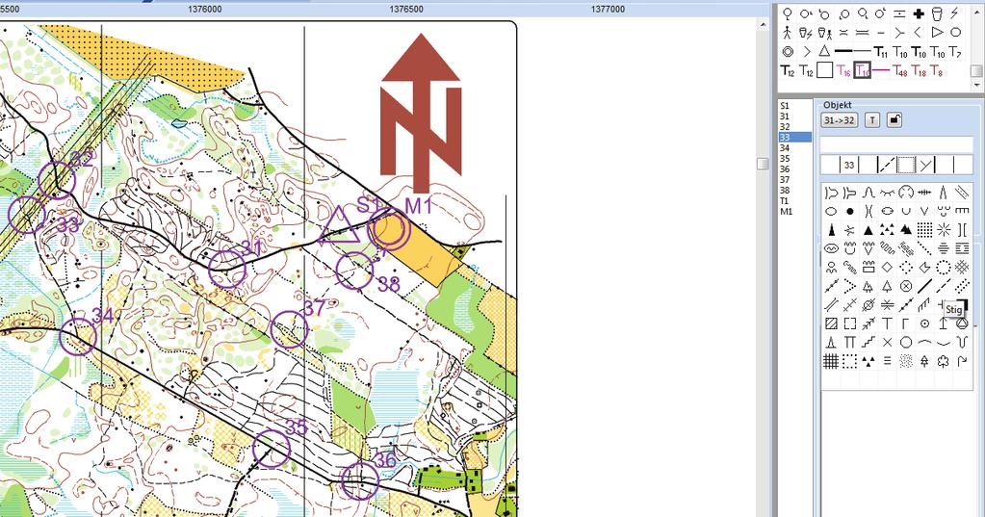This screenshot has width=985, height=517.
Task: Choose the lightning bolt symbol in palette
Action: point(954,13)
